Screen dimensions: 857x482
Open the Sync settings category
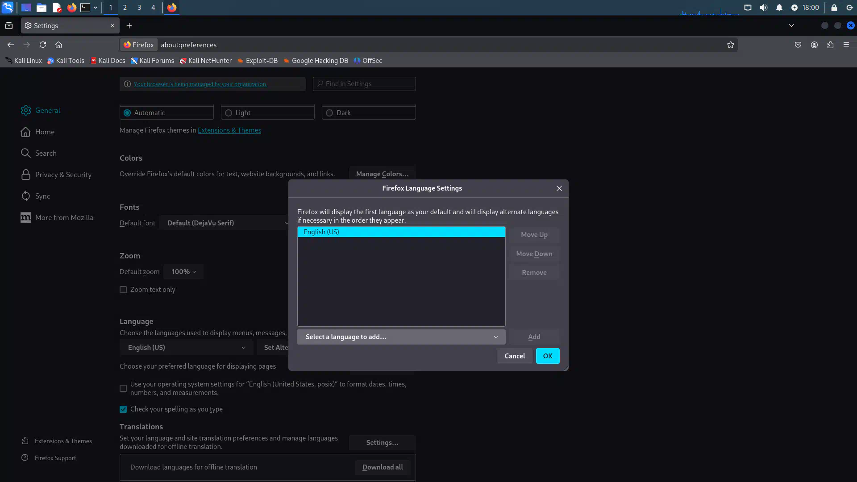[x=35, y=196]
